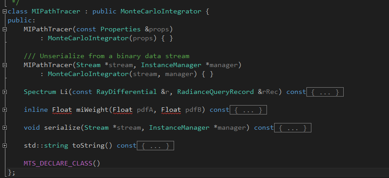Collapse the MIPathTracer Properties constructor
This screenshot has width=389, height=178.
point(4,29)
